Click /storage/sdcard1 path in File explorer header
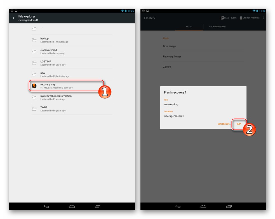Screen dimensions: 275x219 28,20
